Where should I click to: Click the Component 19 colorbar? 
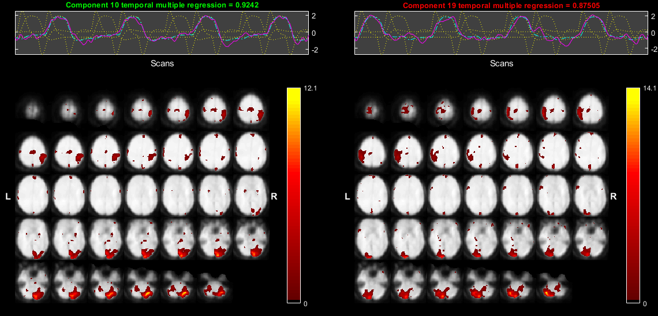pos(633,195)
